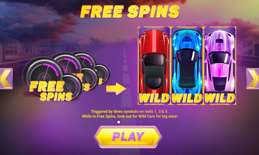Jump to the fourth pagination dot
The width and height of the screenshot is (259, 155).
130,122
